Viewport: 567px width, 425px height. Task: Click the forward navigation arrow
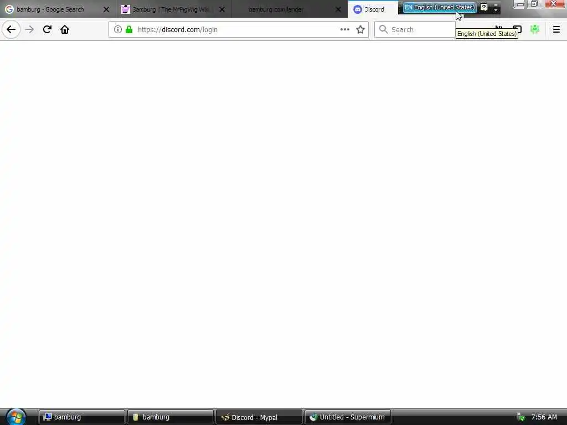[29, 29]
